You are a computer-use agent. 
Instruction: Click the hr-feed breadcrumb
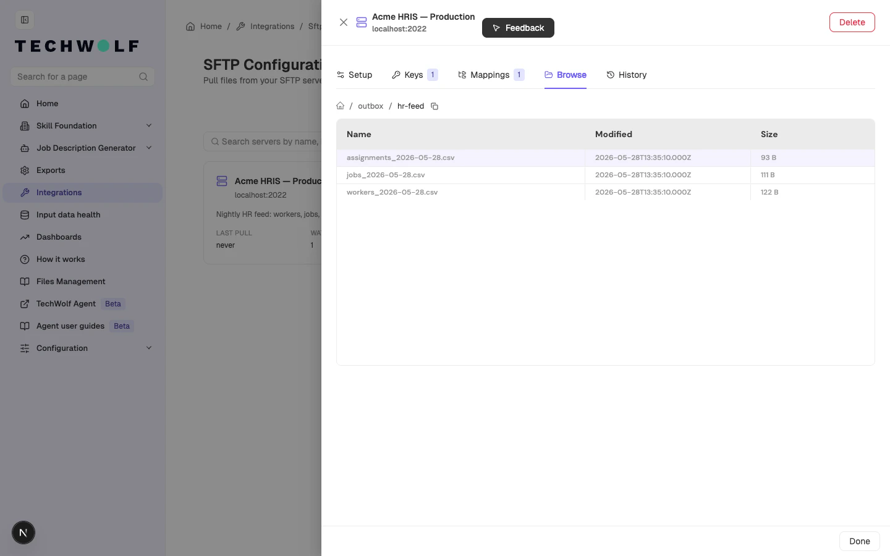tap(410, 106)
